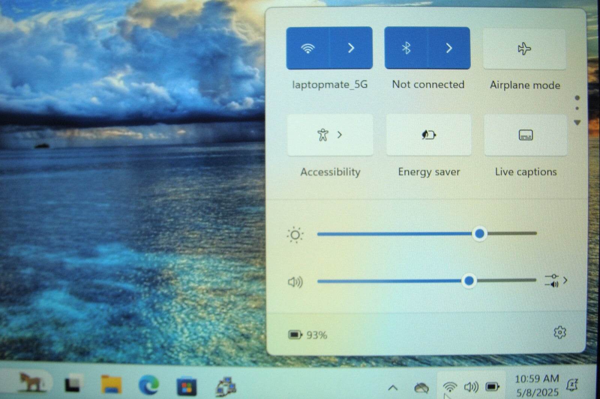Expand the Bluetooth devices list
The height and width of the screenshot is (399, 600).
tap(449, 48)
